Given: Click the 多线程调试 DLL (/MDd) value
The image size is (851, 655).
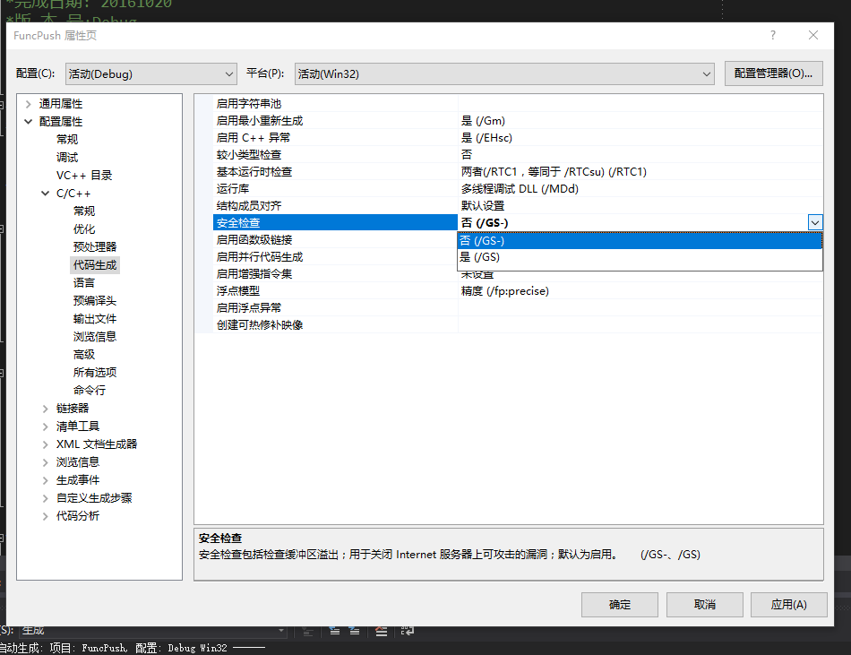Looking at the screenshot, I should (x=640, y=189).
